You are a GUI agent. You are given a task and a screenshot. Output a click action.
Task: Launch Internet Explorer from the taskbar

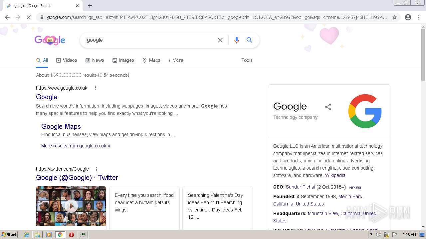point(26,235)
